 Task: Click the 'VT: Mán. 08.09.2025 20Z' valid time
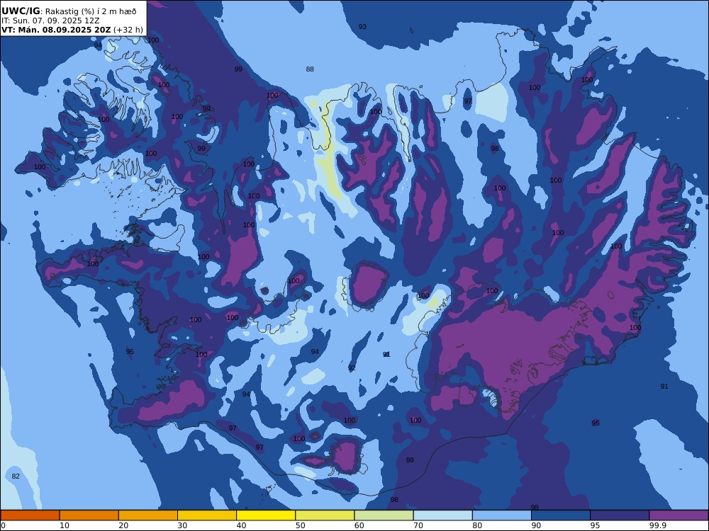click(x=56, y=30)
